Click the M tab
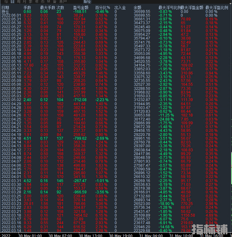 click(48, 2)
